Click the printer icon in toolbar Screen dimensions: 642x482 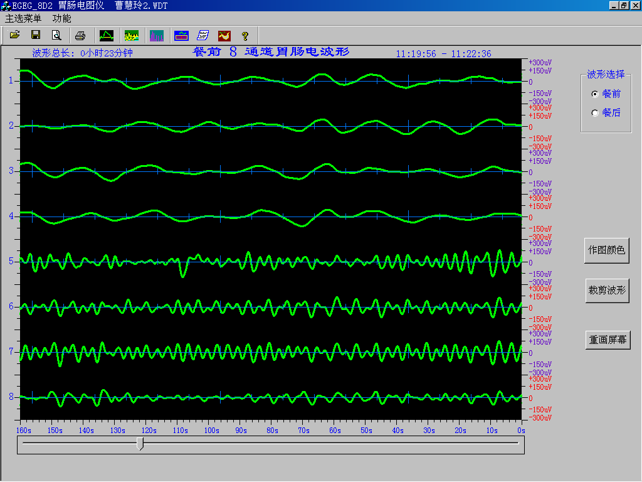click(80, 35)
